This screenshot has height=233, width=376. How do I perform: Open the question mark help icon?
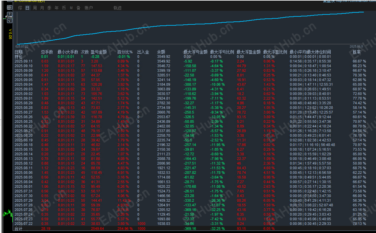point(9,14)
